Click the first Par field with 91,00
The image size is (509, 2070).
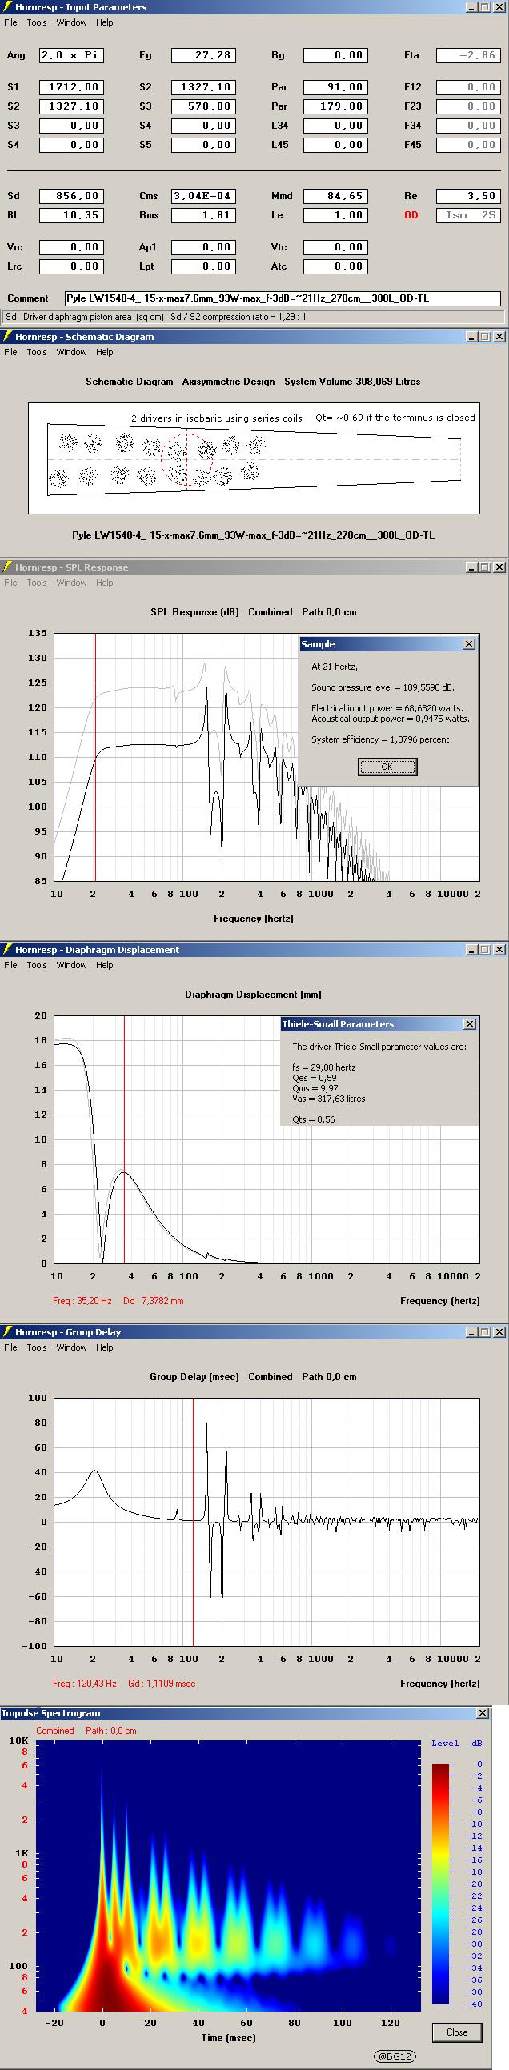[335, 87]
